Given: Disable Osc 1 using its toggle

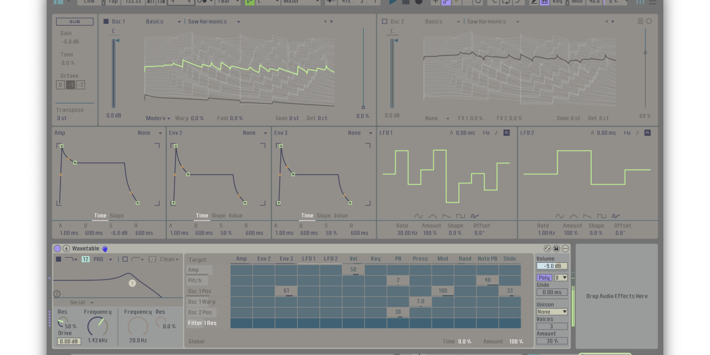Looking at the screenshot, I should point(106,22).
